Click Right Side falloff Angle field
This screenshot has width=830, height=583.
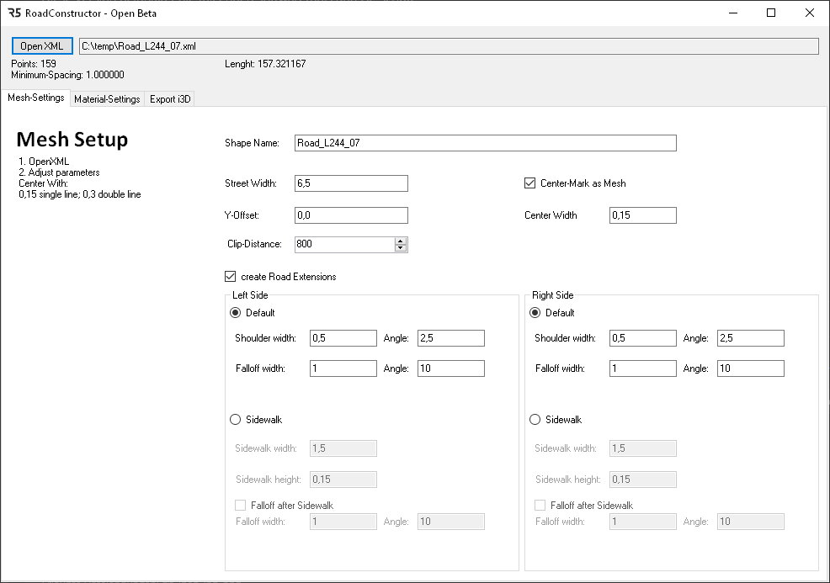coord(751,368)
